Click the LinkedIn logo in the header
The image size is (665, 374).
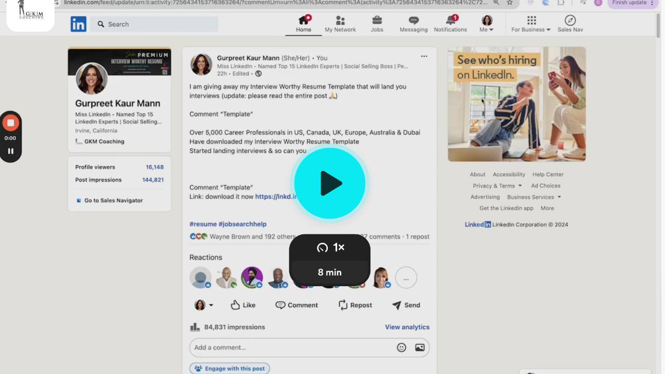click(78, 24)
